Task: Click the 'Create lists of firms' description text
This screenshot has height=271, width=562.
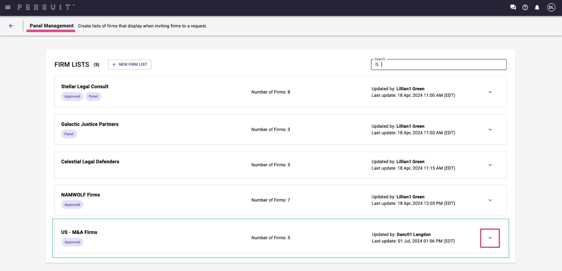Action: click(142, 26)
